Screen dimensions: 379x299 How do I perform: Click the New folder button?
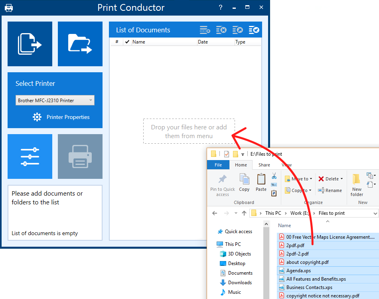click(x=357, y=185)
